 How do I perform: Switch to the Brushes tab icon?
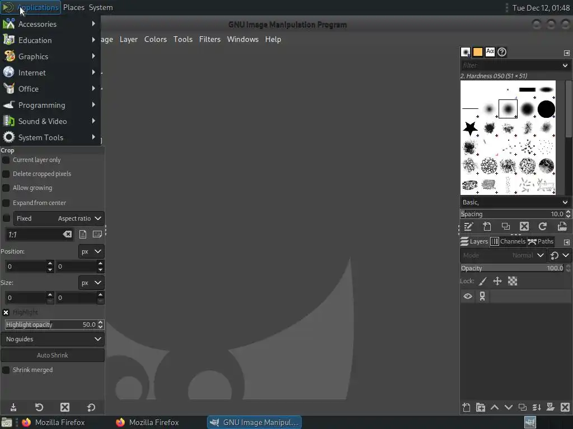coord(466,52)
